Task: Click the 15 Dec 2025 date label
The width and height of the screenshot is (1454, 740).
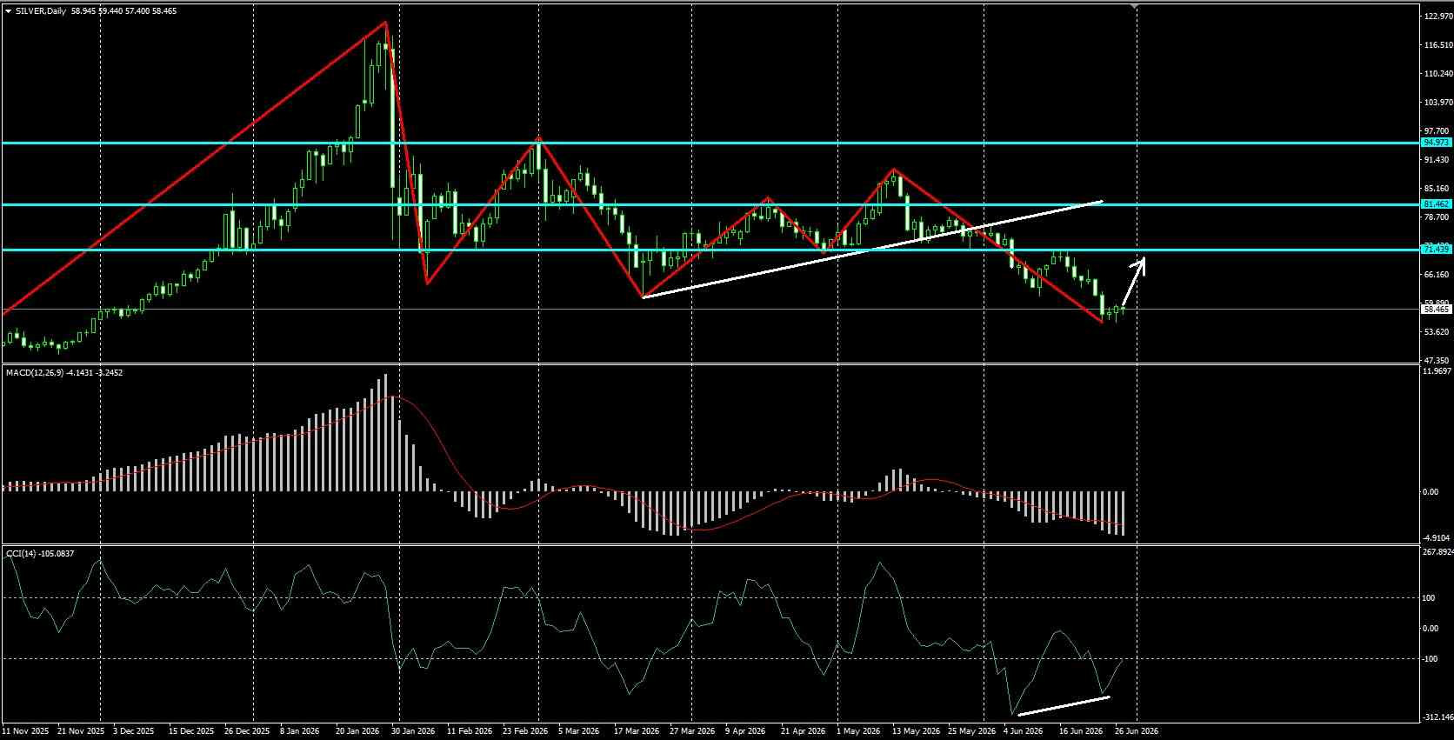Action: pos(190,731)
